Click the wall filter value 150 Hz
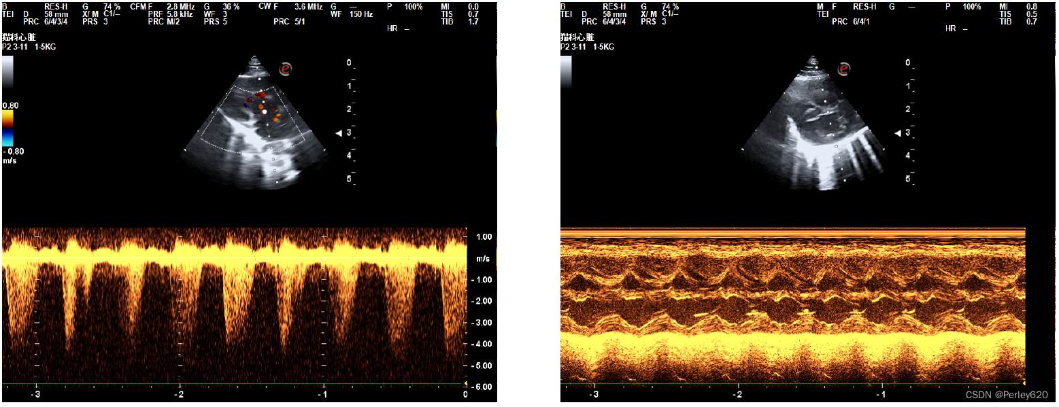This screenshot has width=1059, height=407. tap(360, 14)
